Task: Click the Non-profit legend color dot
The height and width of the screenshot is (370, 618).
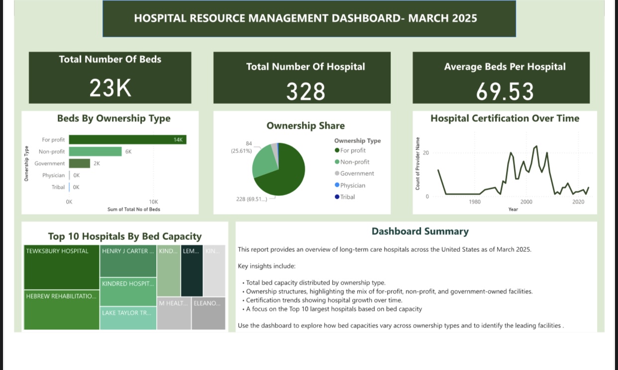Action: pos(337,162)
